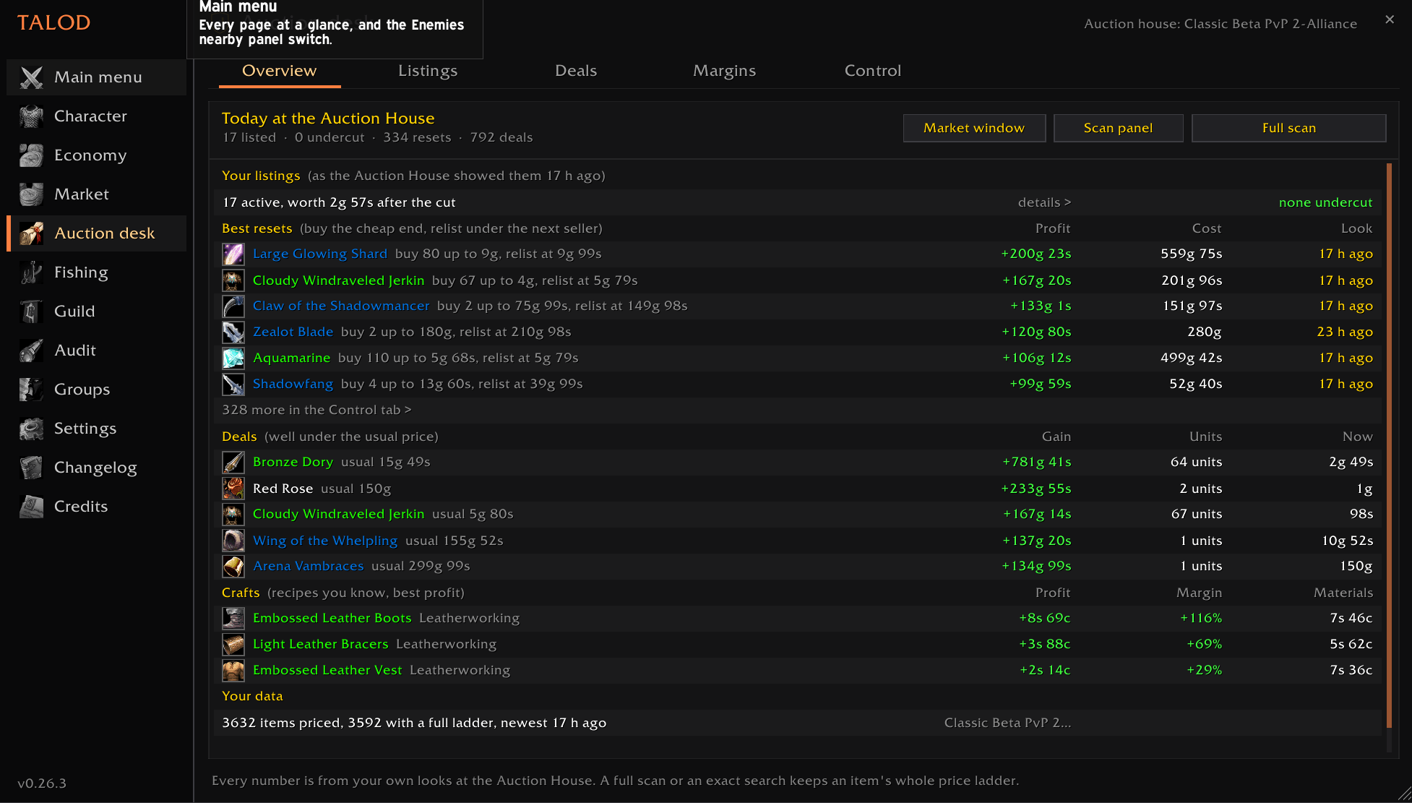
Task: Click the Embossed Leather Vest recipe name
Action: (327, 670)
